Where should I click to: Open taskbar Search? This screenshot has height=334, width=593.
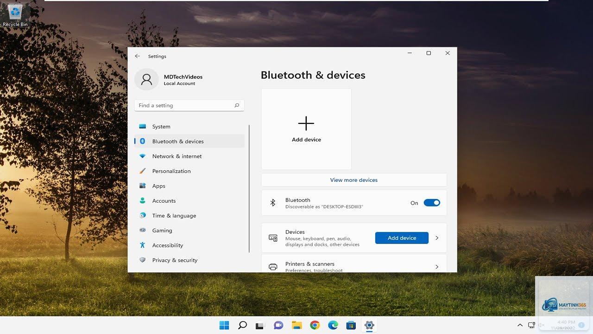(x=242, y=325)
